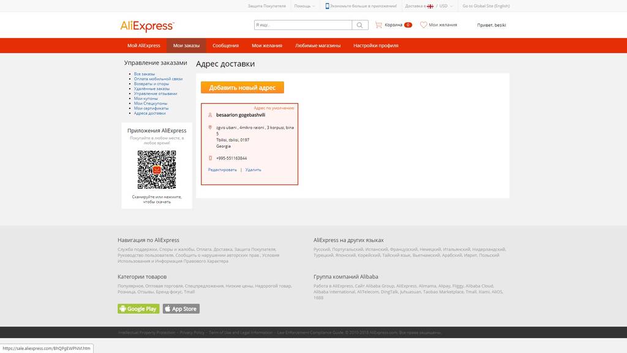Click the Привет, besiki greeting

click(x=492, y=25)
